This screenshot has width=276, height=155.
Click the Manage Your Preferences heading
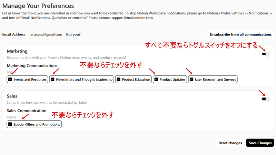pos(38,6)
